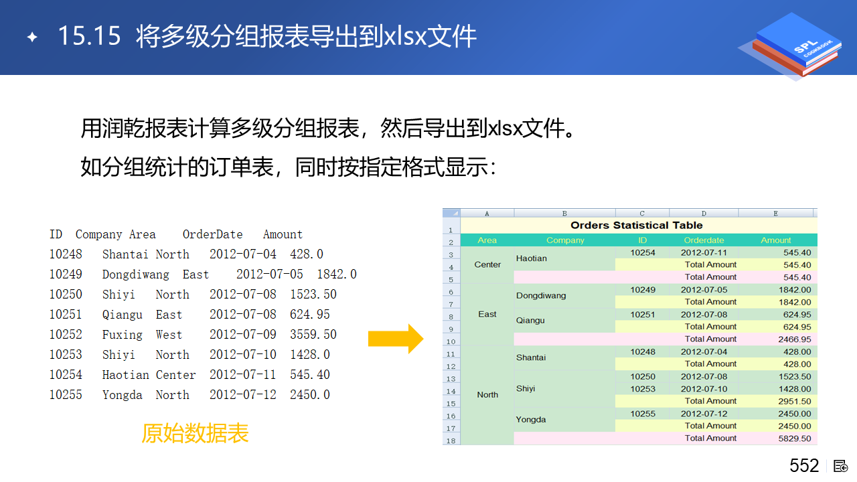The image size is (857, 482).
Task: Click the Qiangu cell in the spreadsheet
Action: (x=564, y=320)
